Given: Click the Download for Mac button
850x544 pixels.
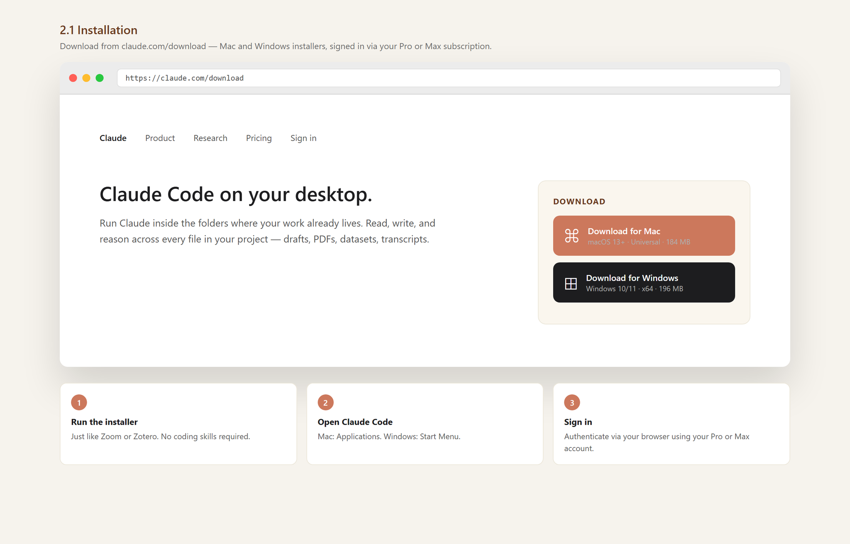Looking at the screenshot, I should (644, 236).
